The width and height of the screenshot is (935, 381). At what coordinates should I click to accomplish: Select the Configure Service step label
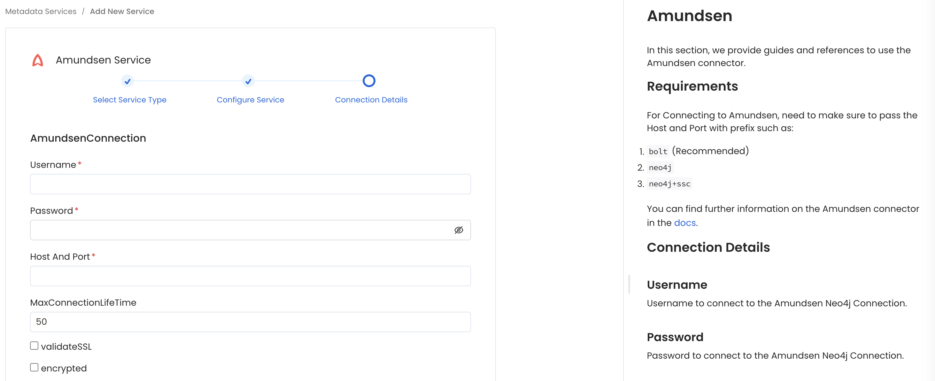click(x=251, y=100)
